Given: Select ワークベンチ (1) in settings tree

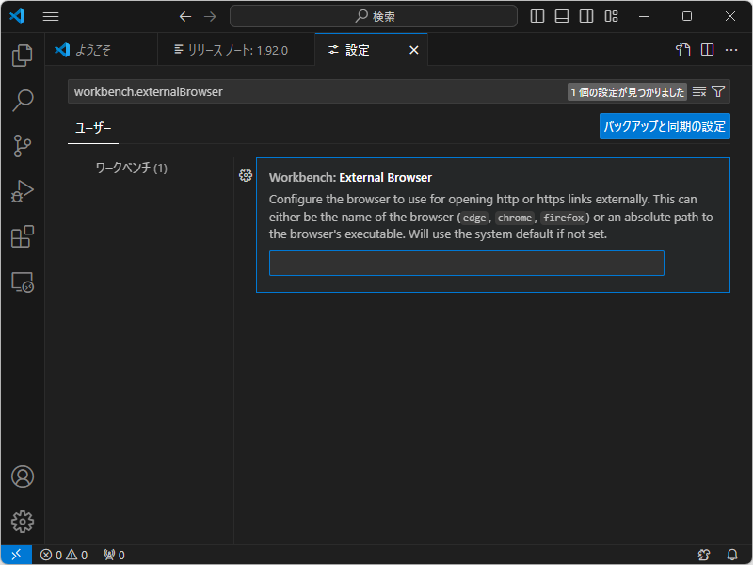Looking at the screenshot, I should [x=131, y=169].
